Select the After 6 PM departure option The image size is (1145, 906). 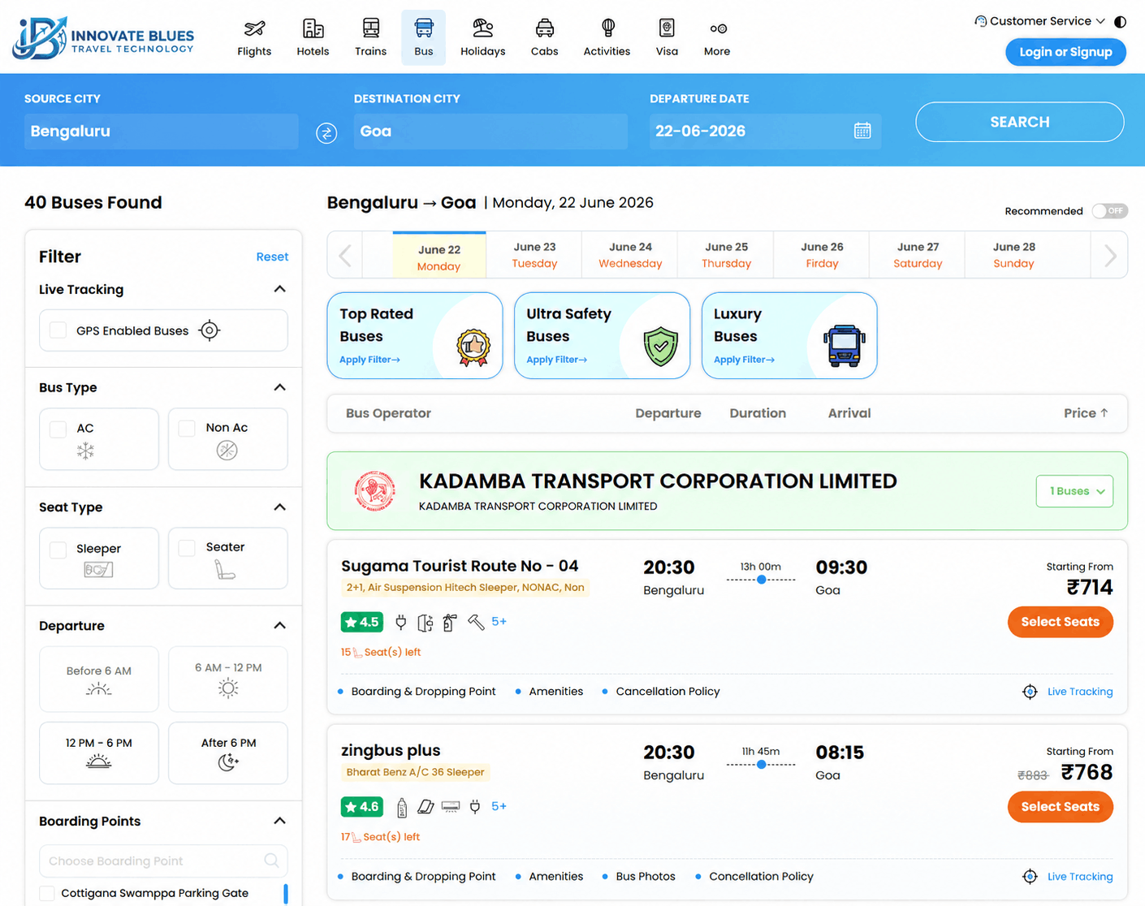[x=228, y=753]
